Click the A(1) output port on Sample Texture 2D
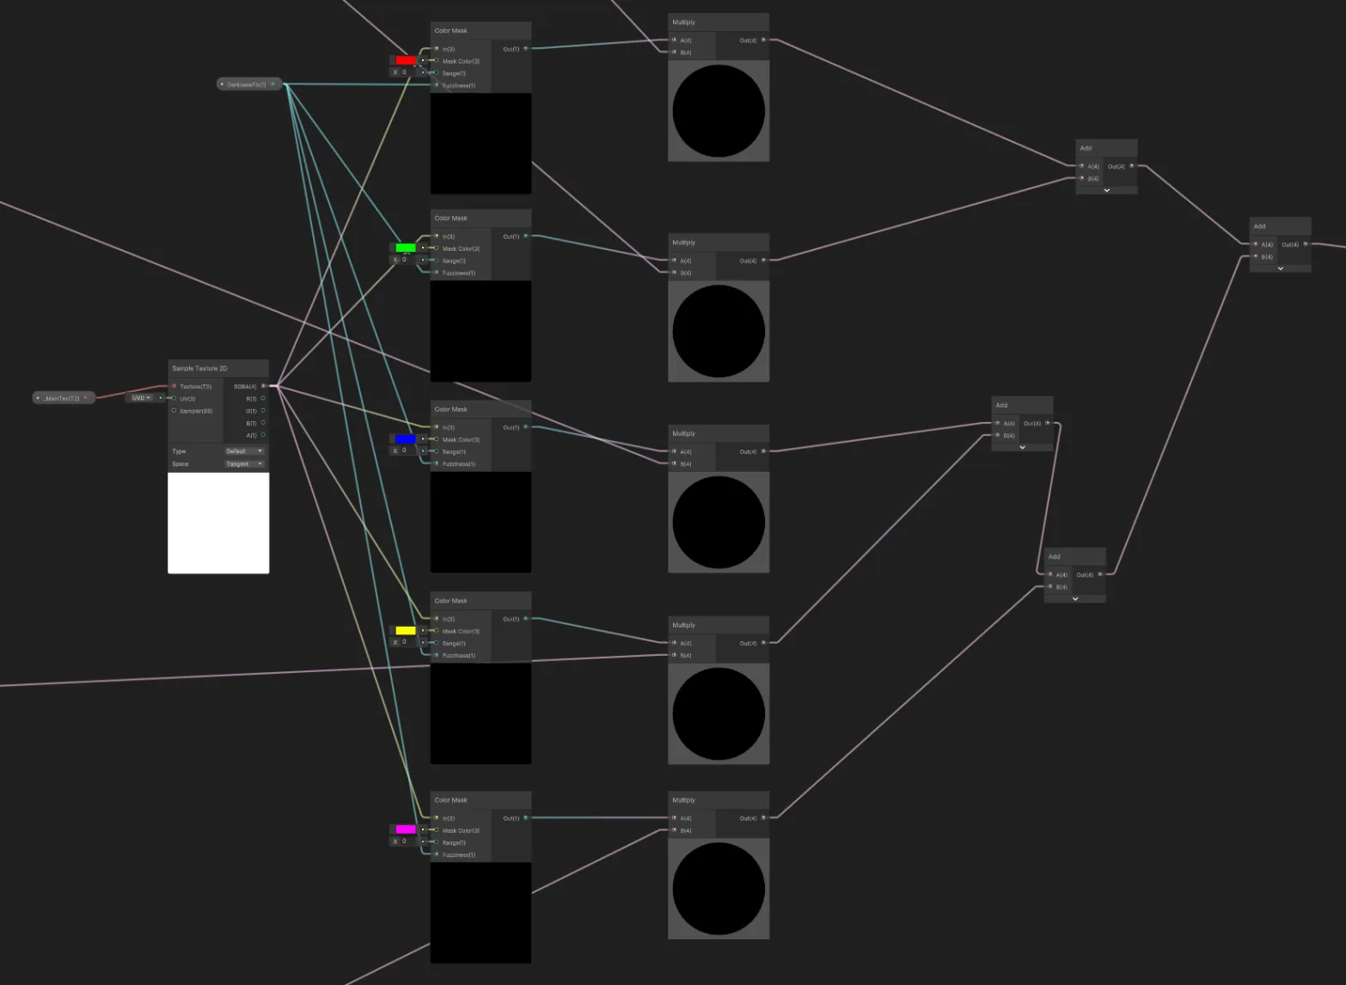 point(263,435)
